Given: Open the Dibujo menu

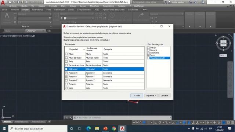Looking at the screenshot, I should point(73,6).
